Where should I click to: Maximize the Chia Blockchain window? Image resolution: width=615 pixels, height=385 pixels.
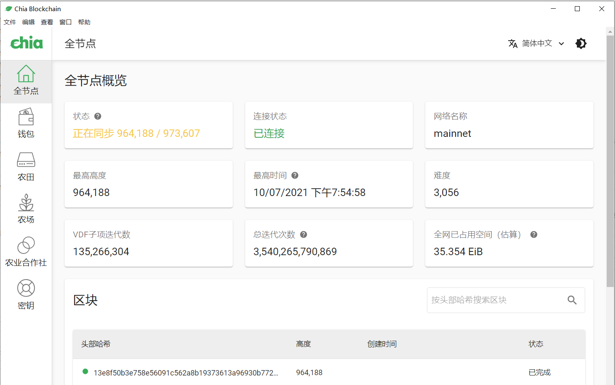577,9
